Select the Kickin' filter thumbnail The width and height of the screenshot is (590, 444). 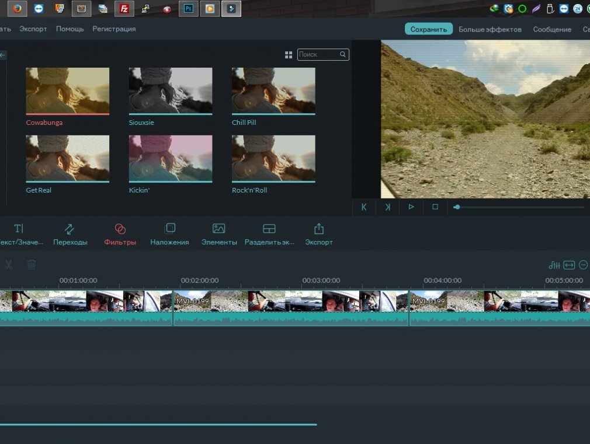[x=171, y=158]
